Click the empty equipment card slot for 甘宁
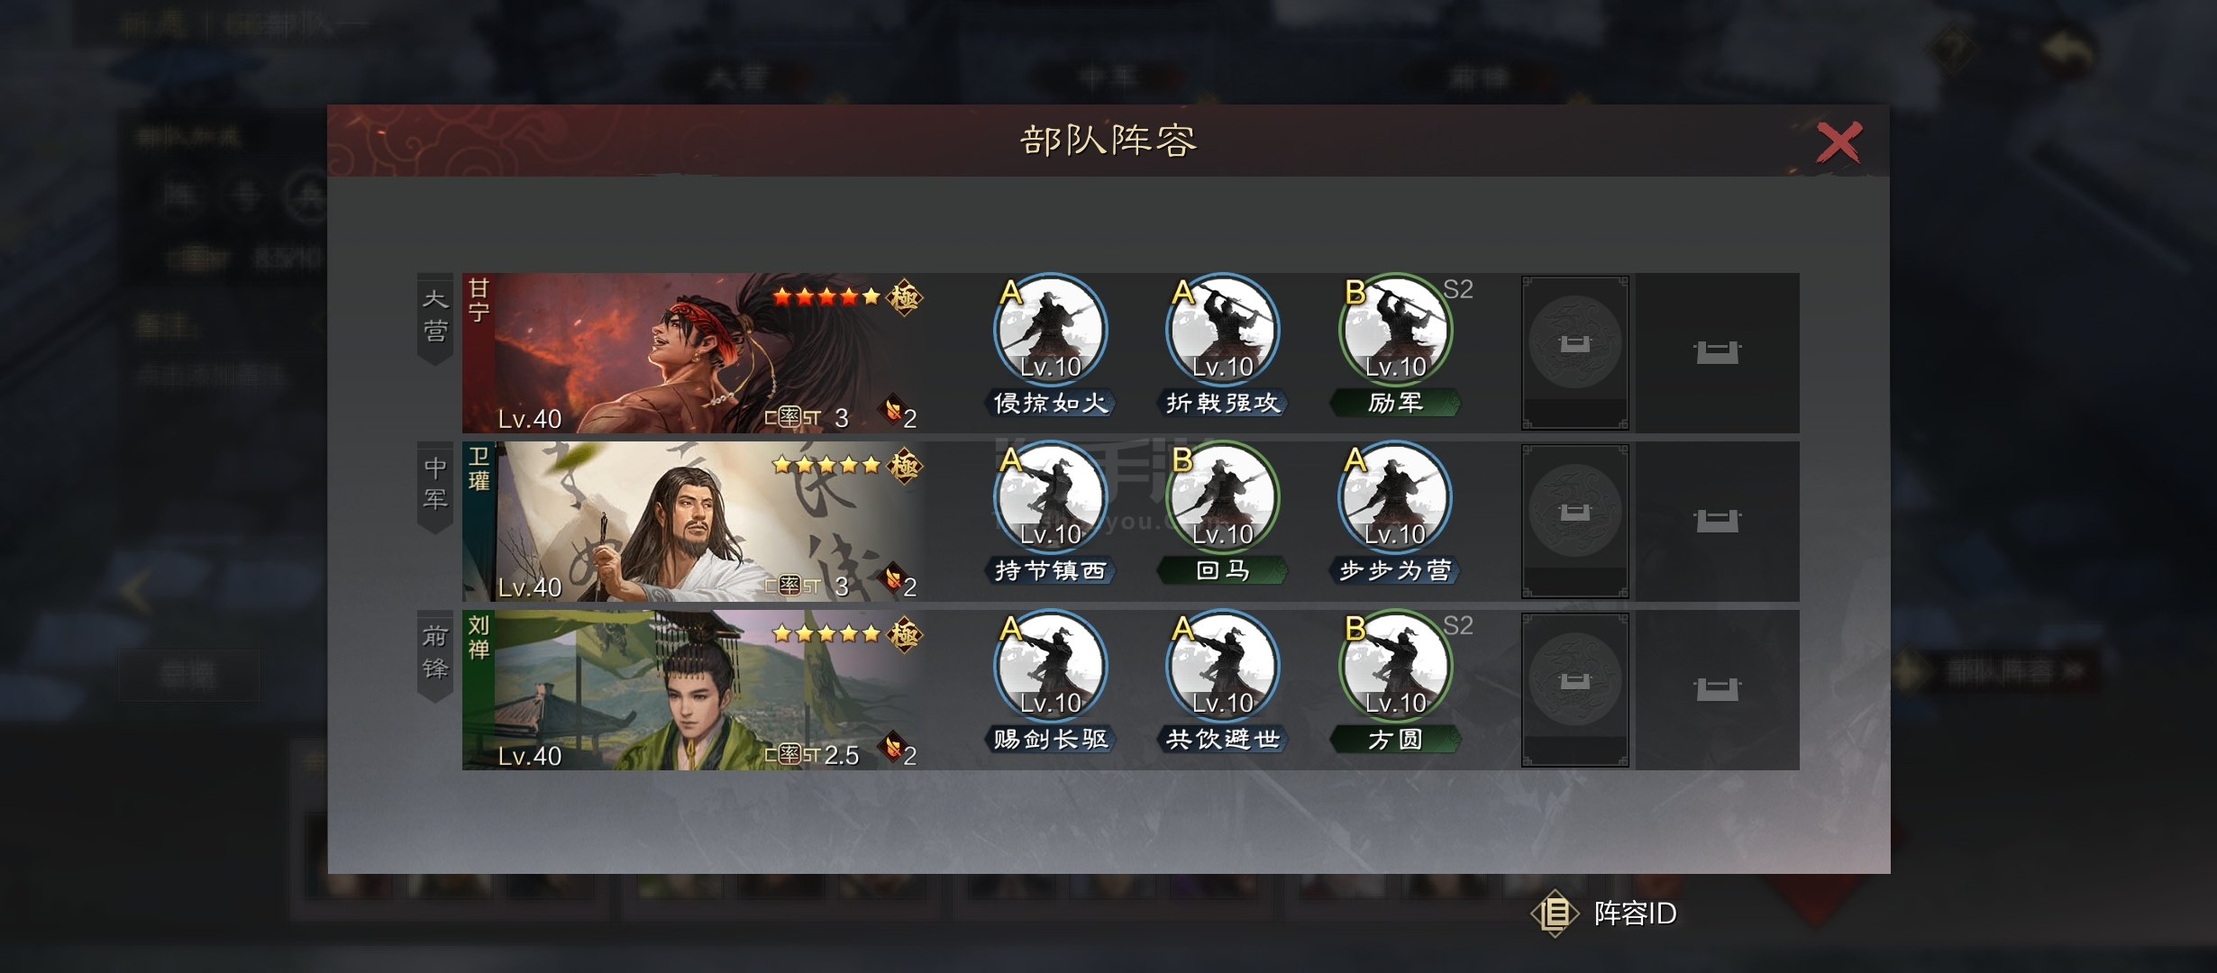 (x=1575, y=352)
